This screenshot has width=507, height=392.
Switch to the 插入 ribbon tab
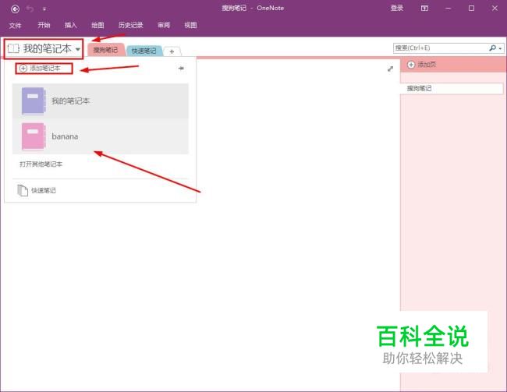click(x=70, y=25)
